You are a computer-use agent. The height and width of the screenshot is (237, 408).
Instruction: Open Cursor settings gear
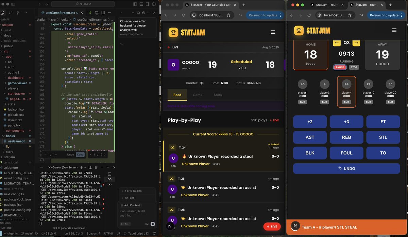[x=154, y=4]
